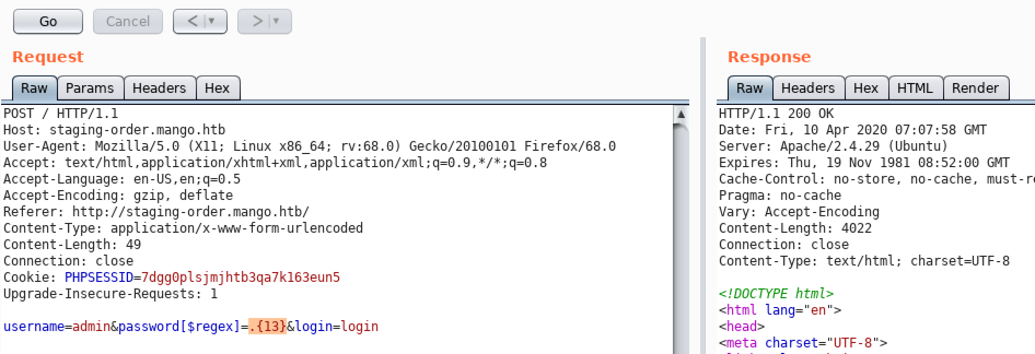Viewport: 1035px width, 354px height.
Task: Click the PHPSESSID cookie value text
Action: [241, 278]
